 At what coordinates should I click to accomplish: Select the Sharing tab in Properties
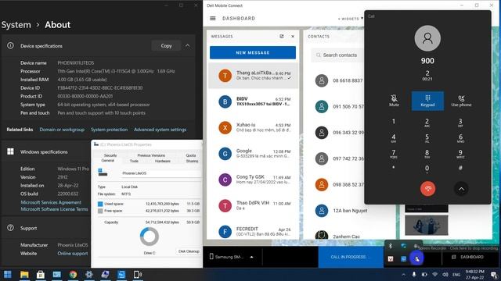(192, 162)
